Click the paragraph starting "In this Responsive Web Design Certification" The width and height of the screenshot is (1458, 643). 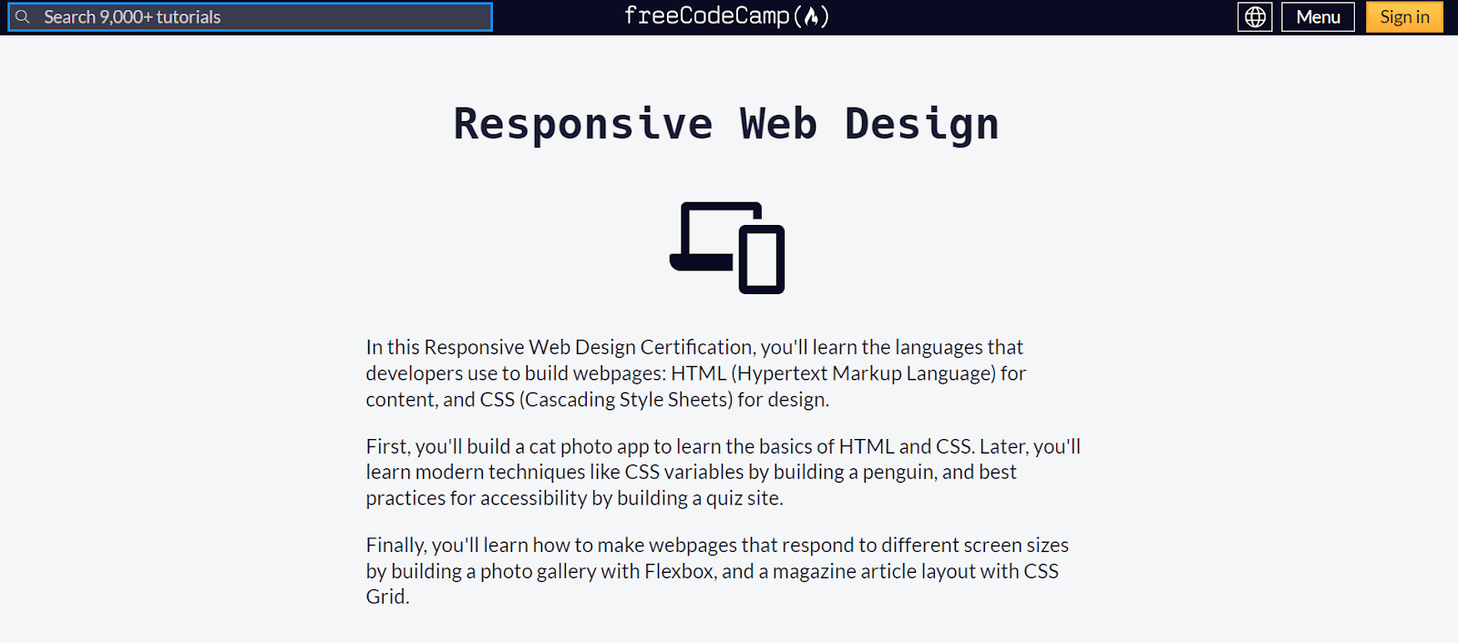point(696,373)
